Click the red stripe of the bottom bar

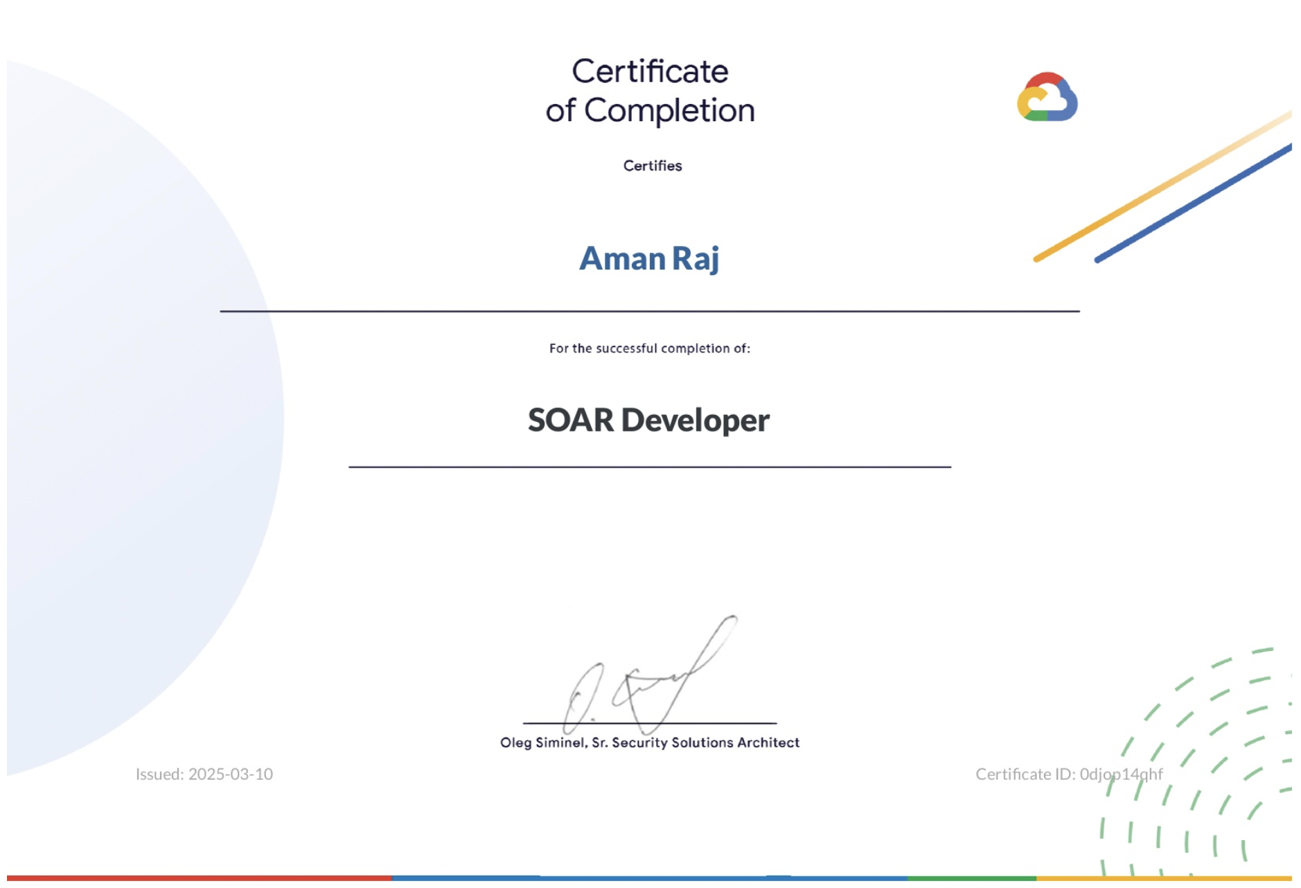194,878
